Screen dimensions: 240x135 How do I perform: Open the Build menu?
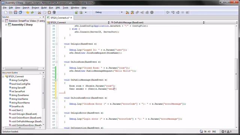click(x=44, y=7)
